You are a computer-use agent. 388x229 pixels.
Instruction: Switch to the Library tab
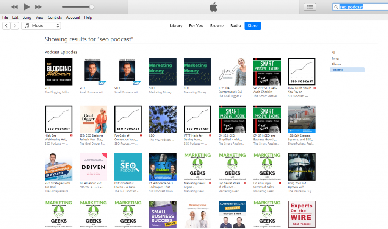click(176, 26)
